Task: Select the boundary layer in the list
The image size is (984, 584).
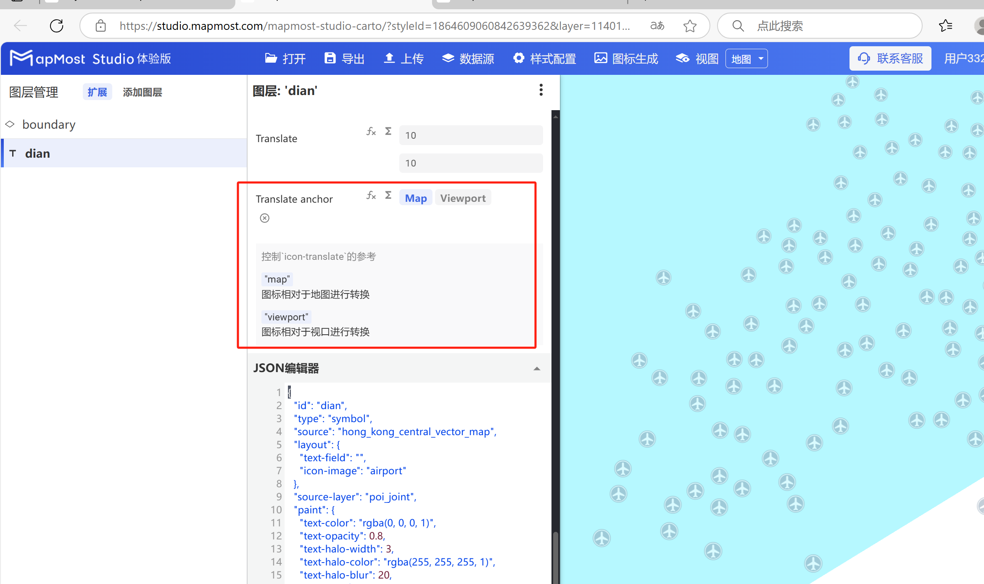Action: point(49,124)
